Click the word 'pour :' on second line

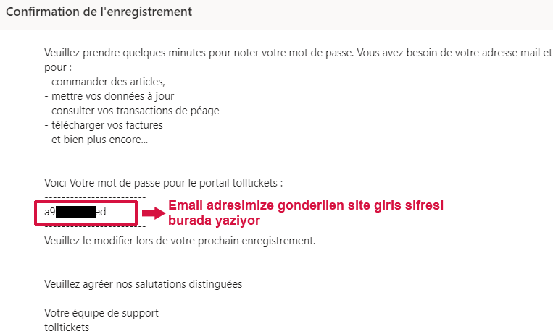[x=58, y=67]
